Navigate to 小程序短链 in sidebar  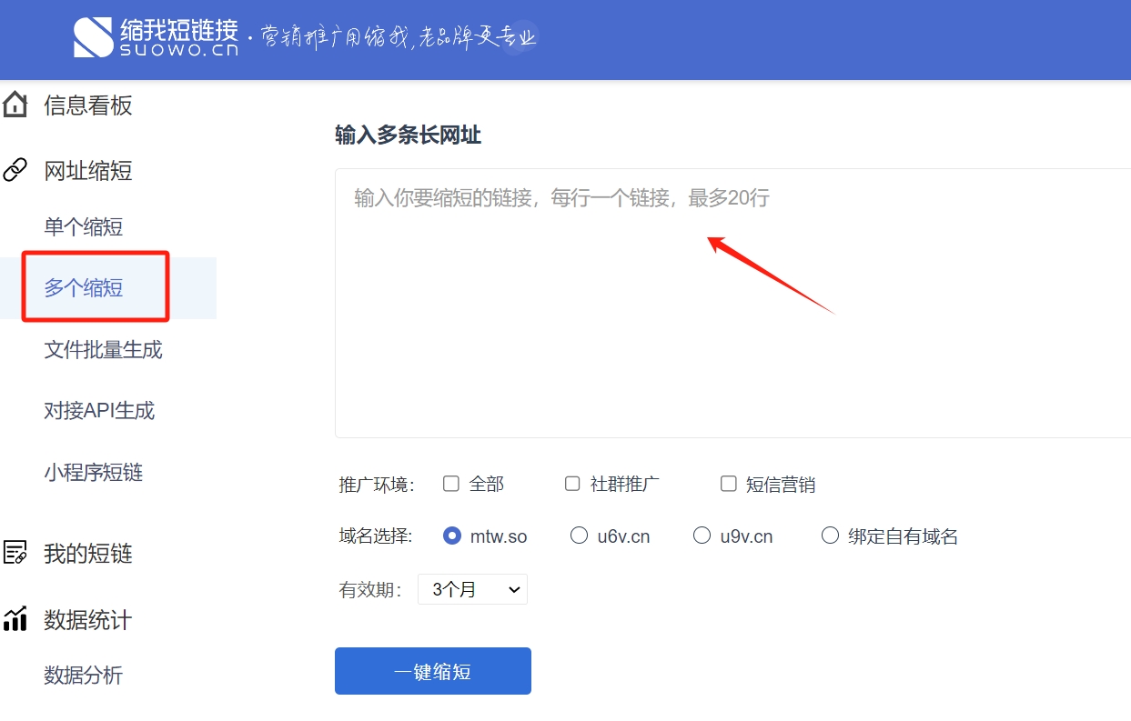click(x=93, y=473)
